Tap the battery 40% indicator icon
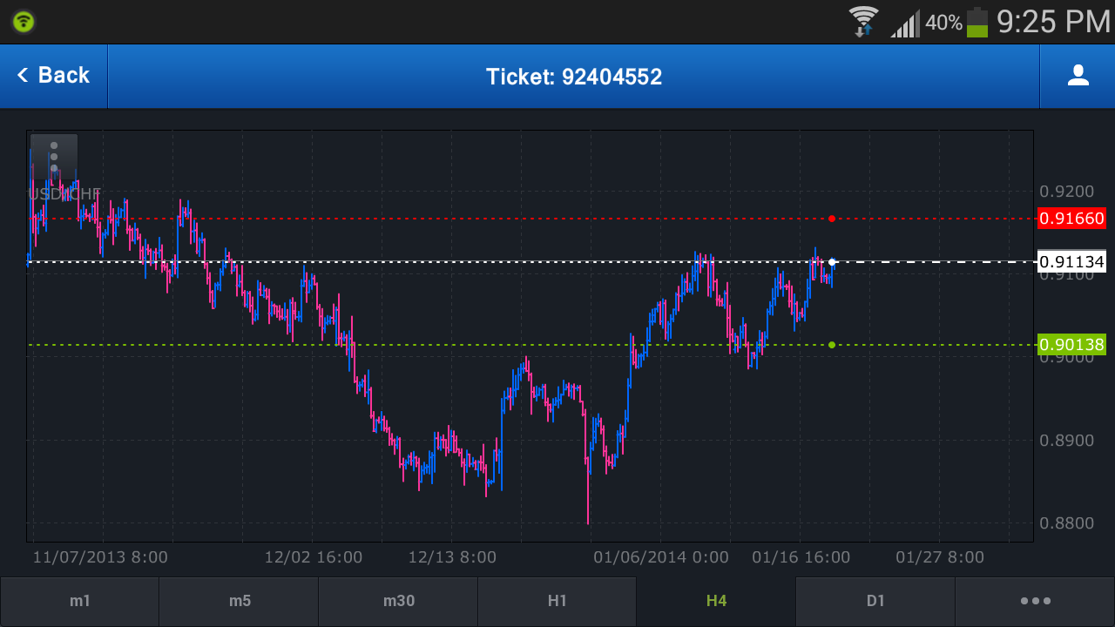This screenshot has width=1115, height=627. (977, 22)
